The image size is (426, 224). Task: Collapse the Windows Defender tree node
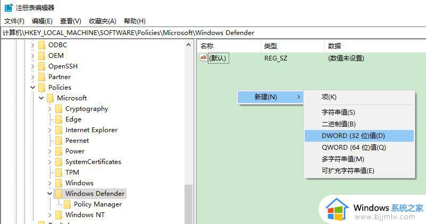click(x=49, y=194)
